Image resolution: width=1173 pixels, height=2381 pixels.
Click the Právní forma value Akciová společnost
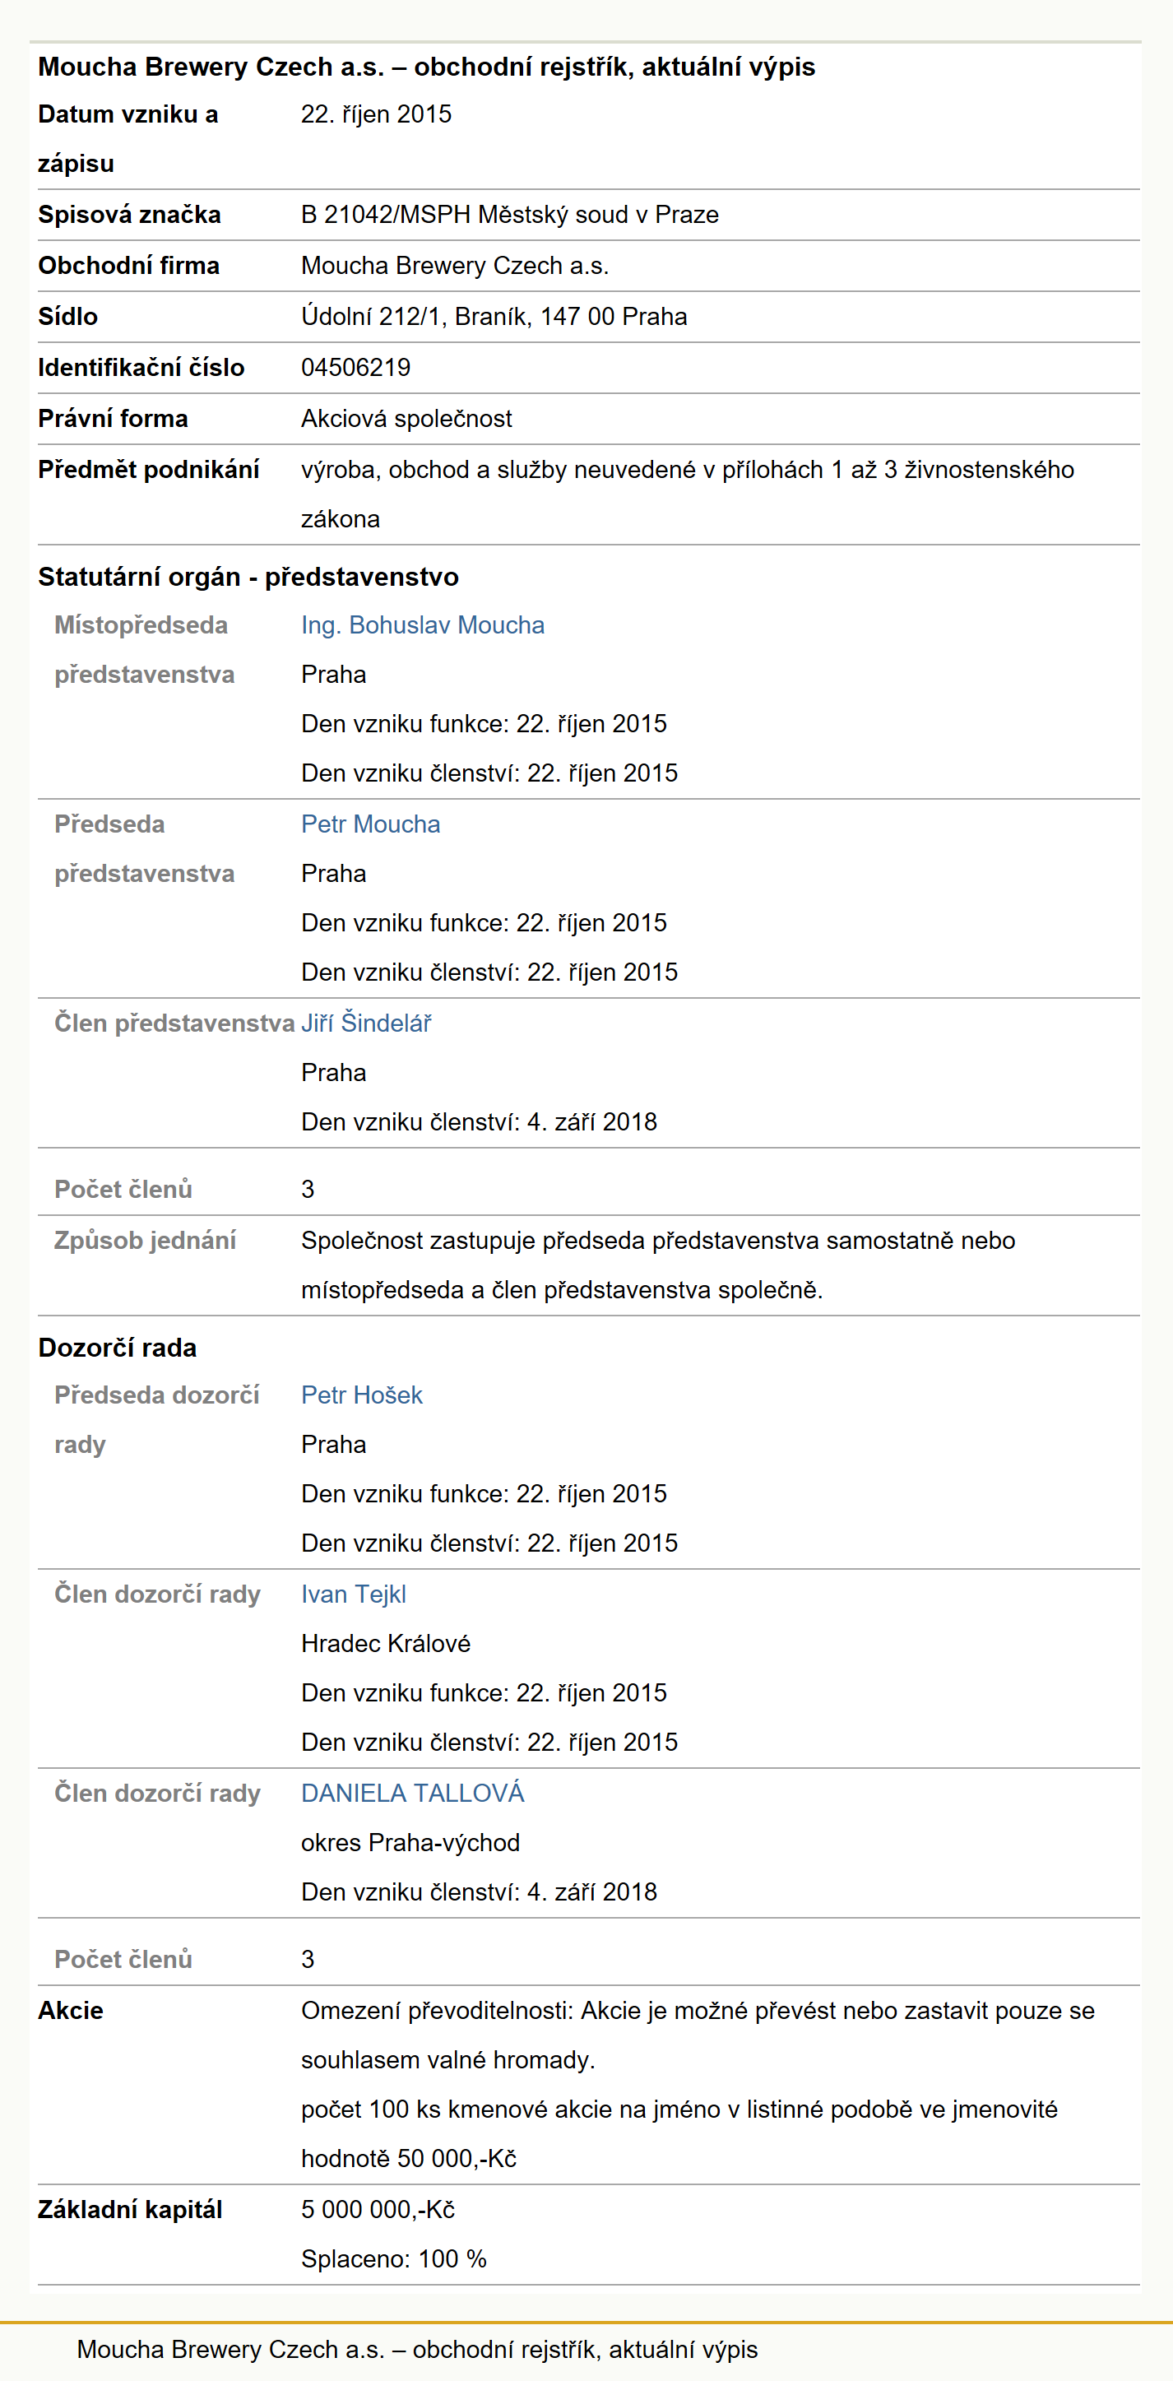click(x=406, y=419)
